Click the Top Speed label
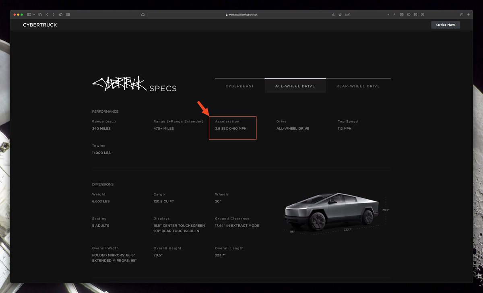Image resolution: width=483 pixels, height=293 pixels. 348,122
